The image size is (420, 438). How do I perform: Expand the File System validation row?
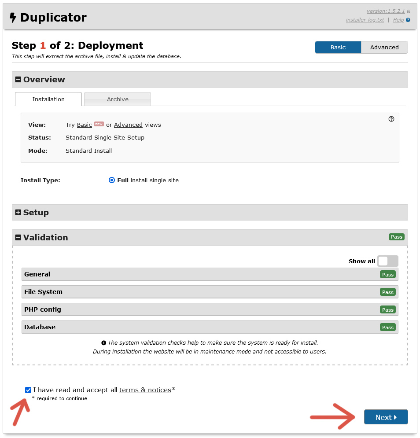(210, 292)
